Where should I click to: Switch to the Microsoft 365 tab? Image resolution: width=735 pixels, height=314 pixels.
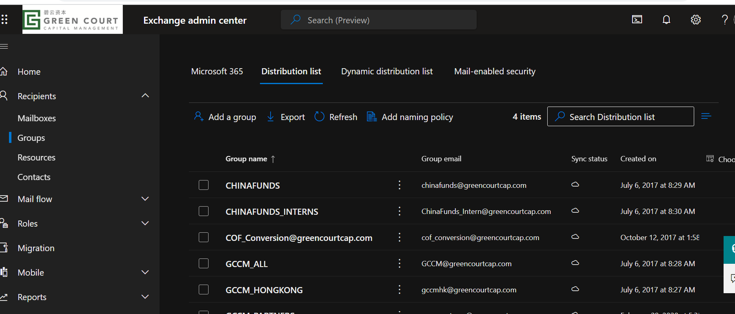[217, 71]
